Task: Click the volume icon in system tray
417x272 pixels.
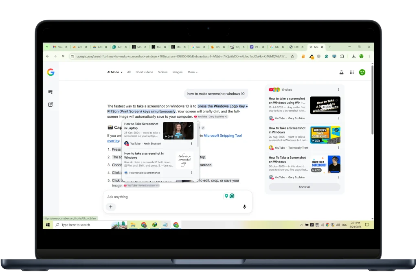Action: (x=338, y=225)
